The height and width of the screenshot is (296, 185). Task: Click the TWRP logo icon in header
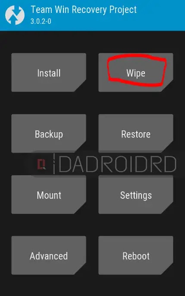point(15,15)
